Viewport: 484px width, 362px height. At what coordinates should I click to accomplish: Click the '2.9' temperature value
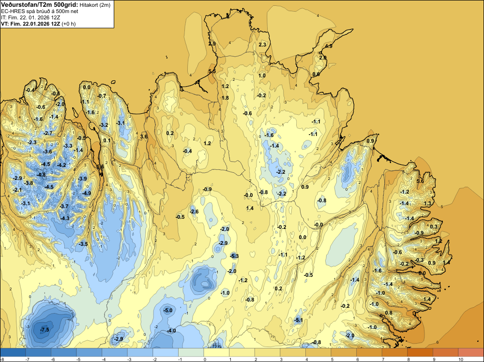click(x=212, y=44)
